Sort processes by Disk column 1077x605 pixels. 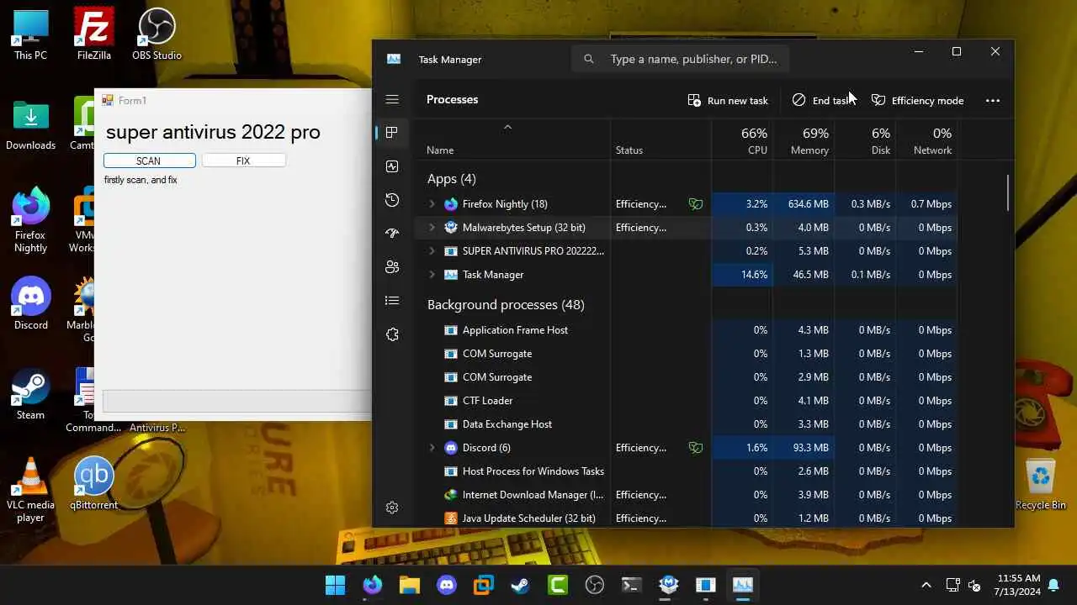tap(865, 139)
